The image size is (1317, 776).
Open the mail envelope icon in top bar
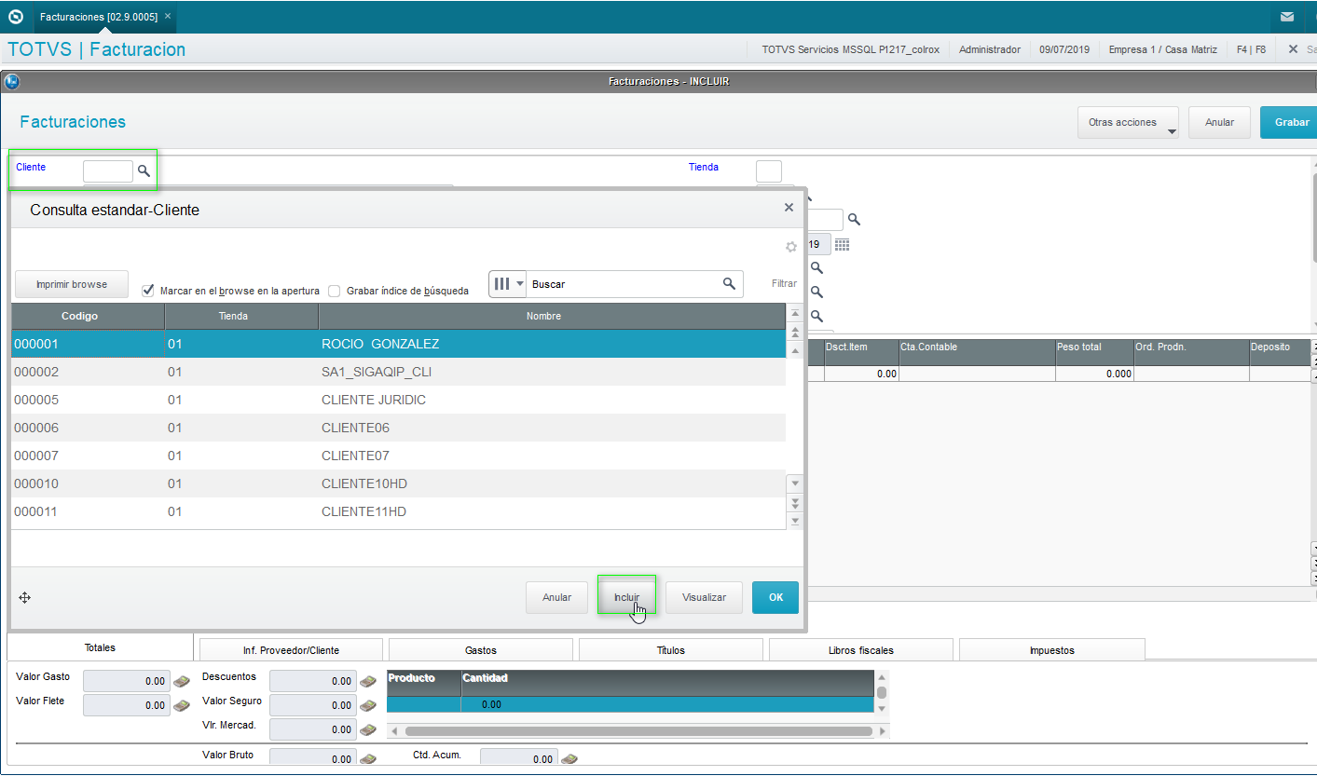1287,17
